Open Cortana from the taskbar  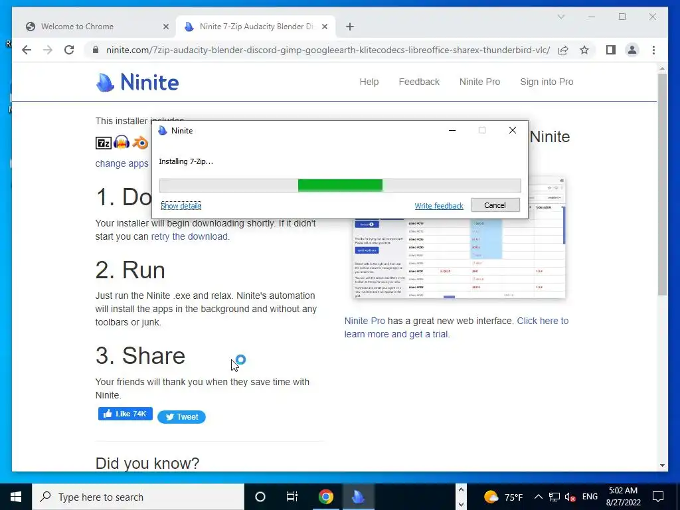point(260,497)
